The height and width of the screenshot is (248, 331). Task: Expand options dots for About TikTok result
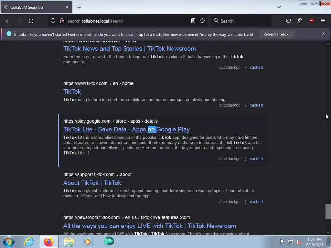245,202
